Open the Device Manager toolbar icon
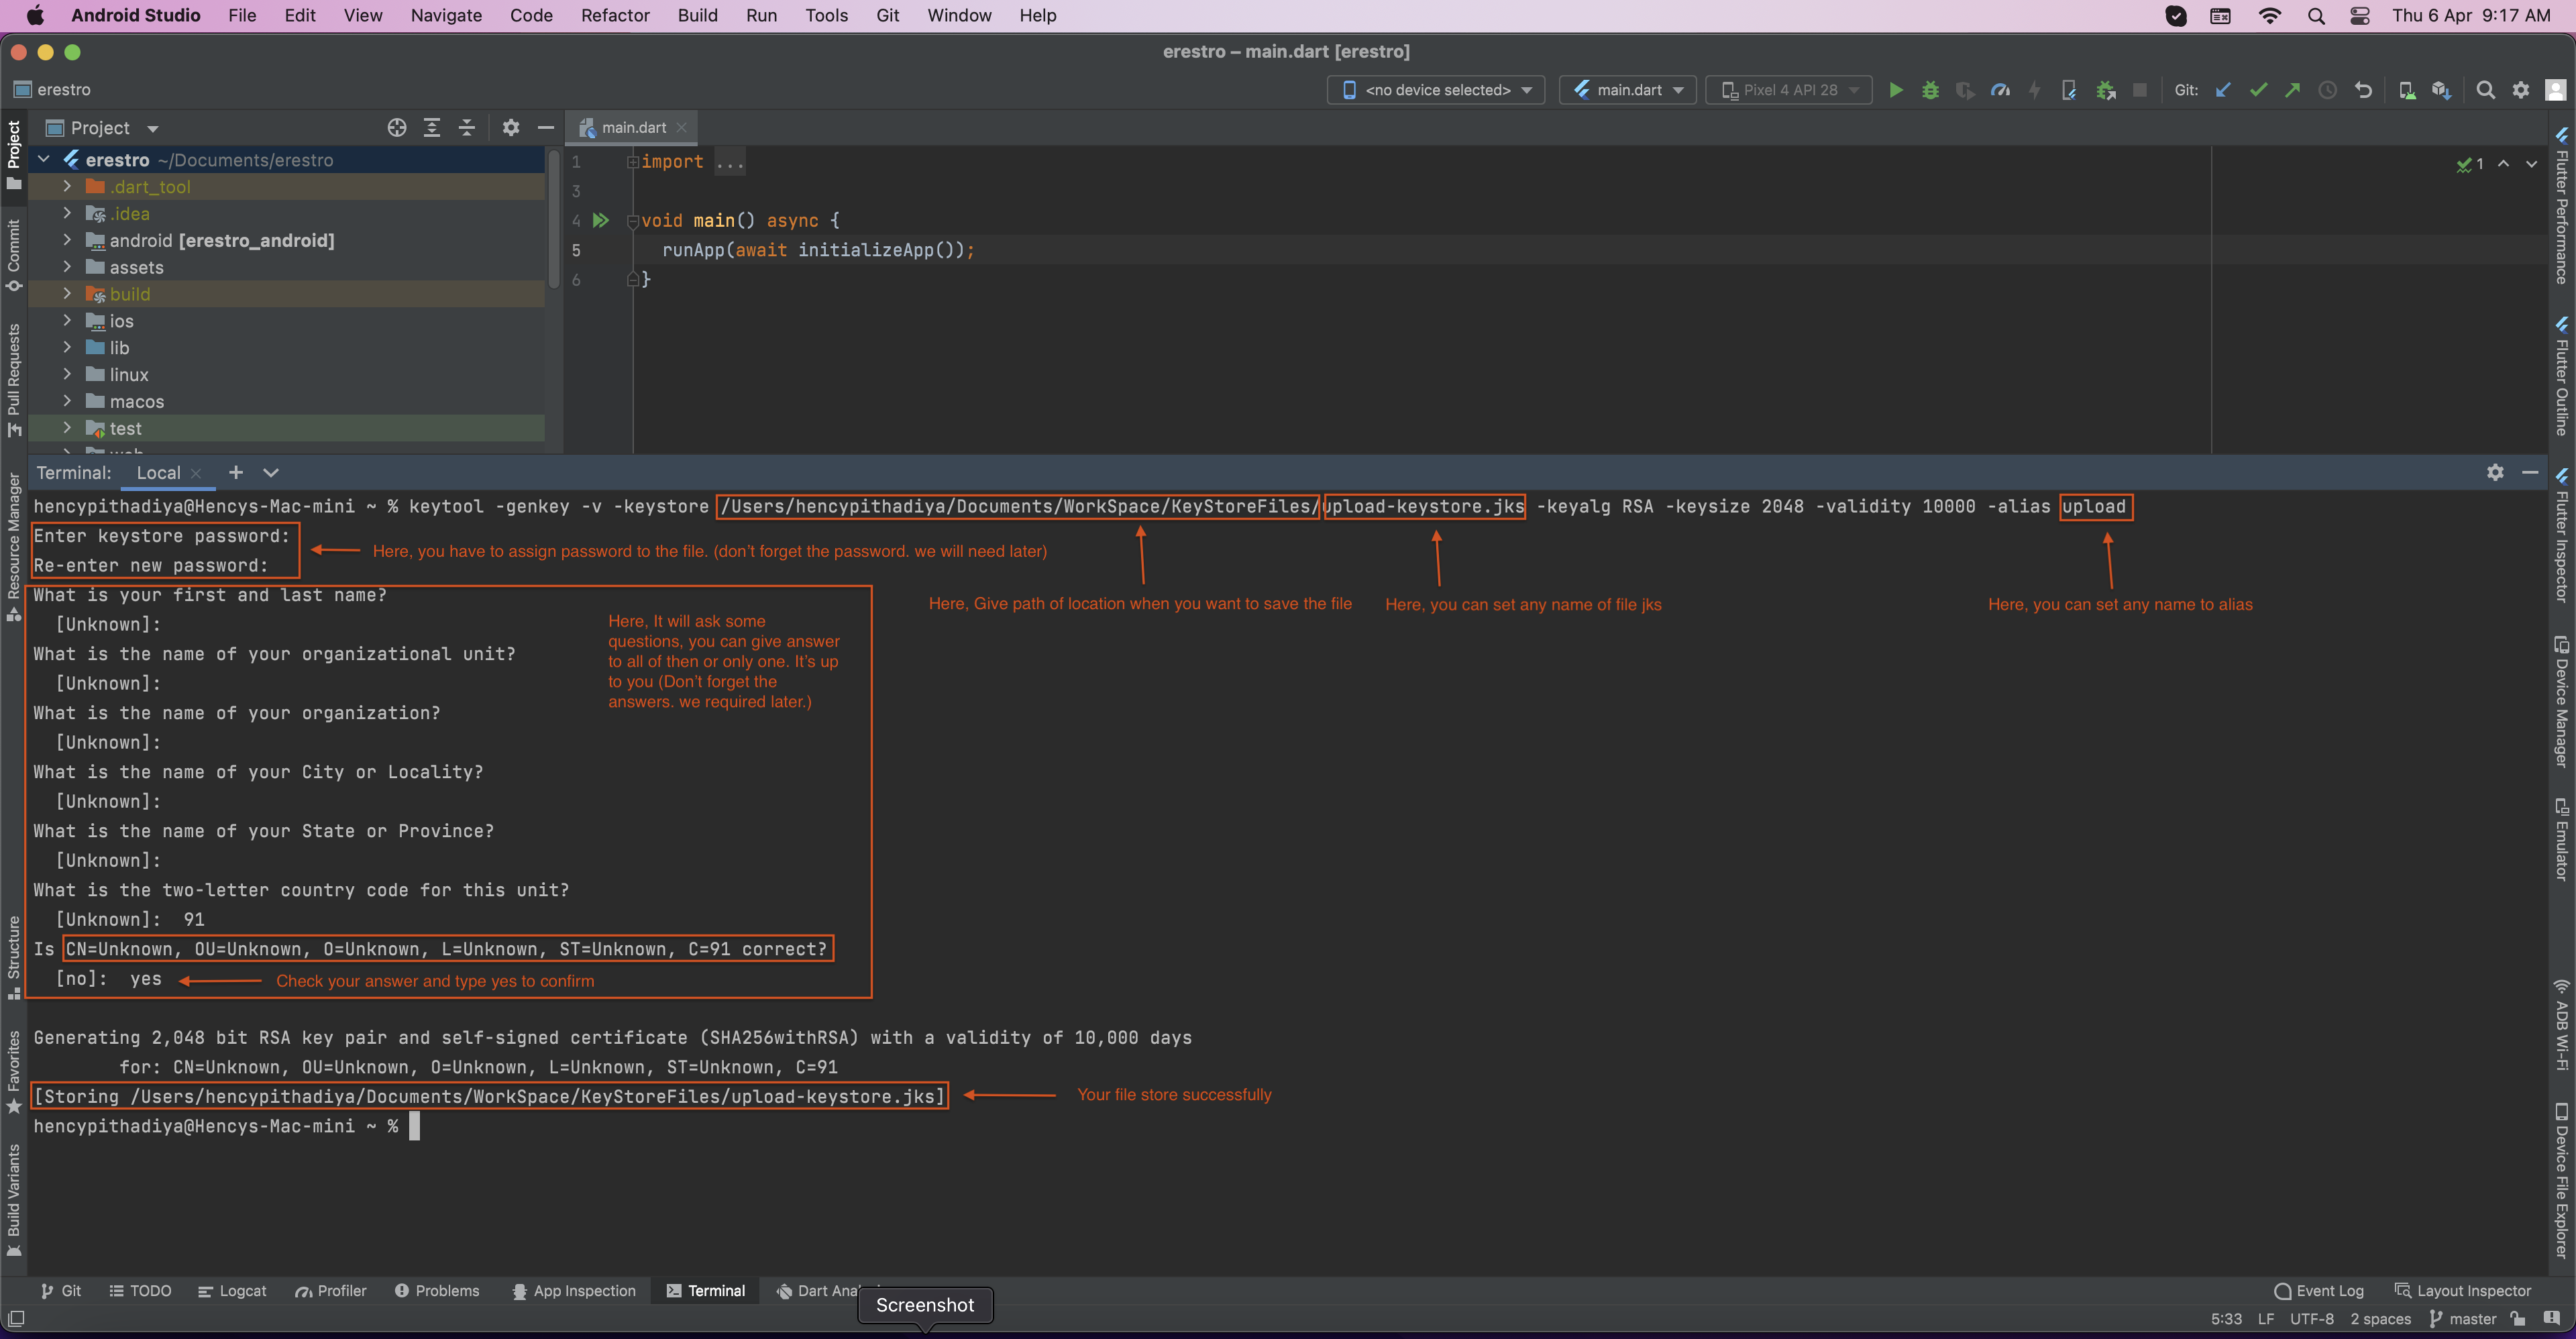 (x=2407, y=90)
